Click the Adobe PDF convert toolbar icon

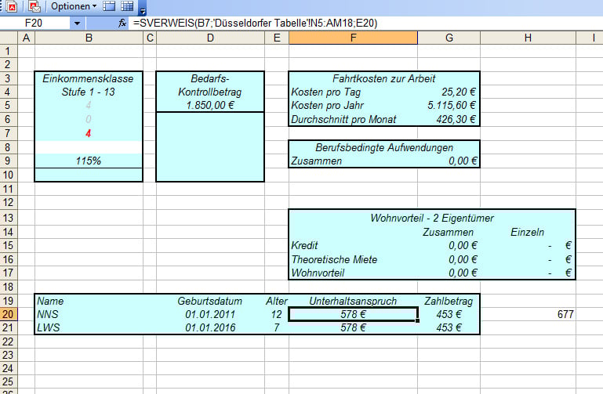point(12,6)
